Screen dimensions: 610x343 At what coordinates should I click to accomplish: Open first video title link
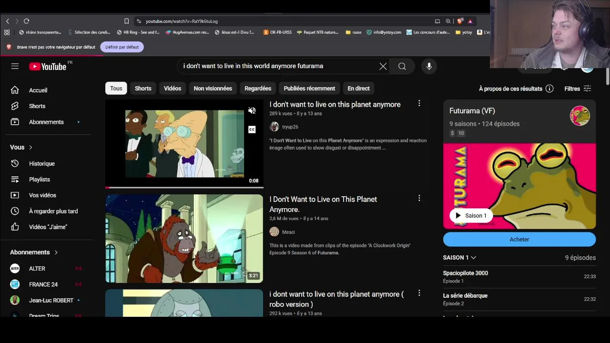click(x=335, y=104)
